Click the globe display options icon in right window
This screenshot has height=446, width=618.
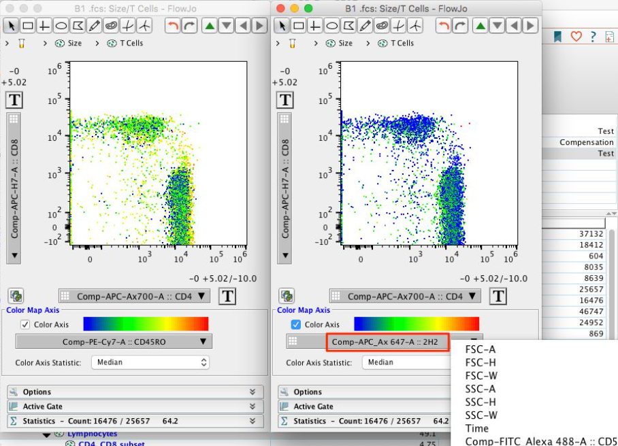click(287, 296)
